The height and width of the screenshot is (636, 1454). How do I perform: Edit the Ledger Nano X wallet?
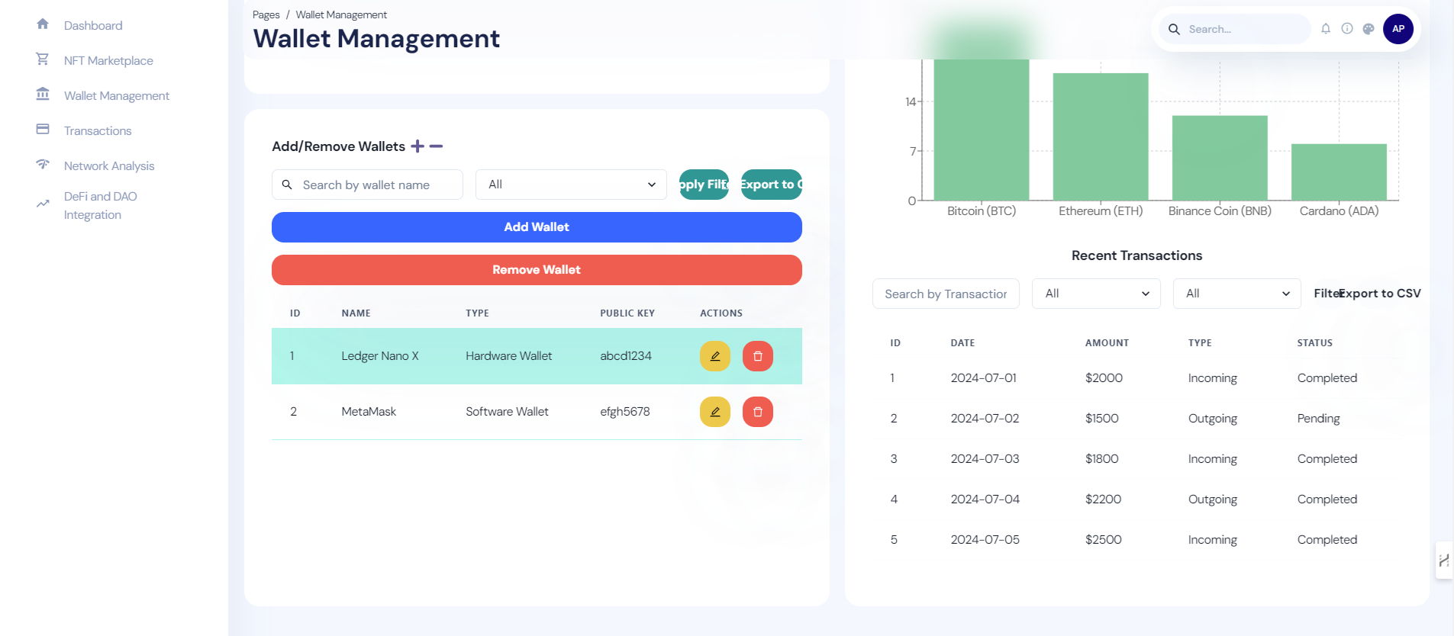[x=715, y=356]
